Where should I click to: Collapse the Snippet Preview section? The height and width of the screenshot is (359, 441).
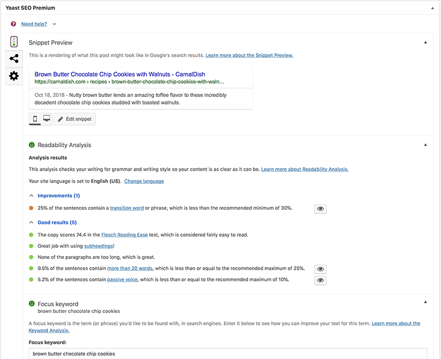(x=426, y=42)
